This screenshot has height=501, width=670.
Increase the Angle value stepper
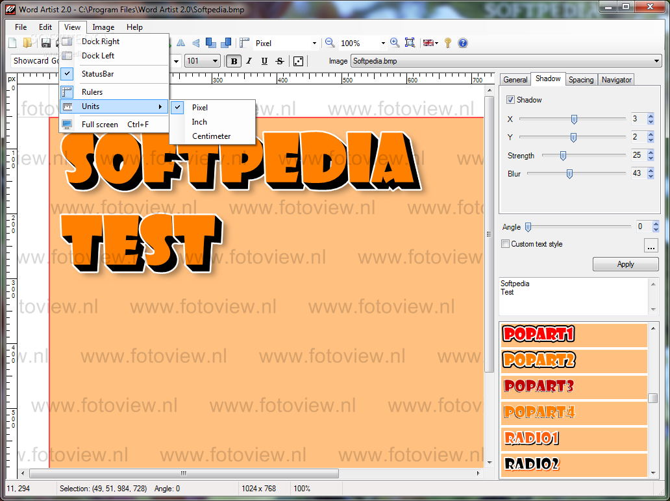click(656, 224)
